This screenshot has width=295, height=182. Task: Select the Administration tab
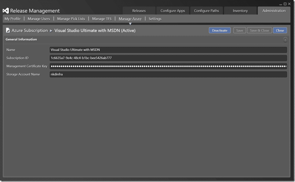[x=274, y=11]
